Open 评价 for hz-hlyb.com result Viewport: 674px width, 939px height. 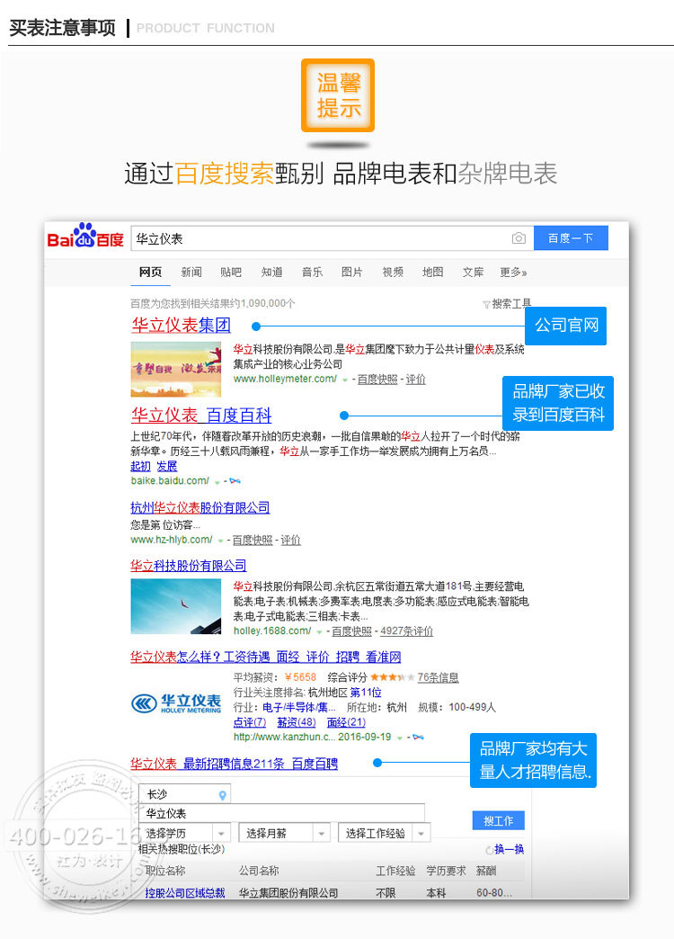[x=291, y=541]
